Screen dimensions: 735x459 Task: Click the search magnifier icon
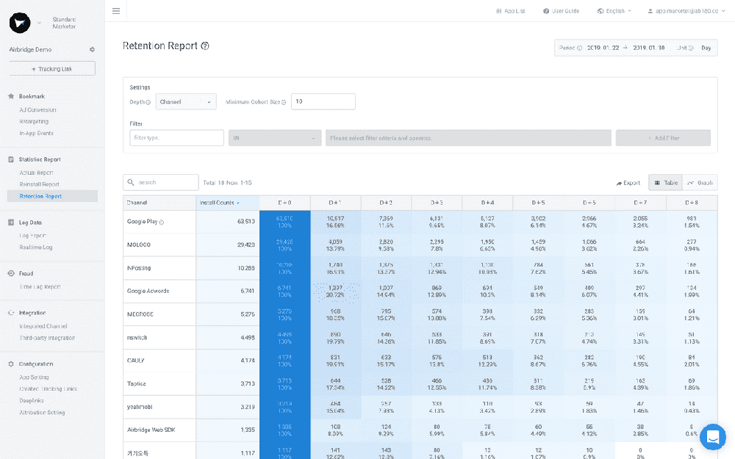coord(131,182)
